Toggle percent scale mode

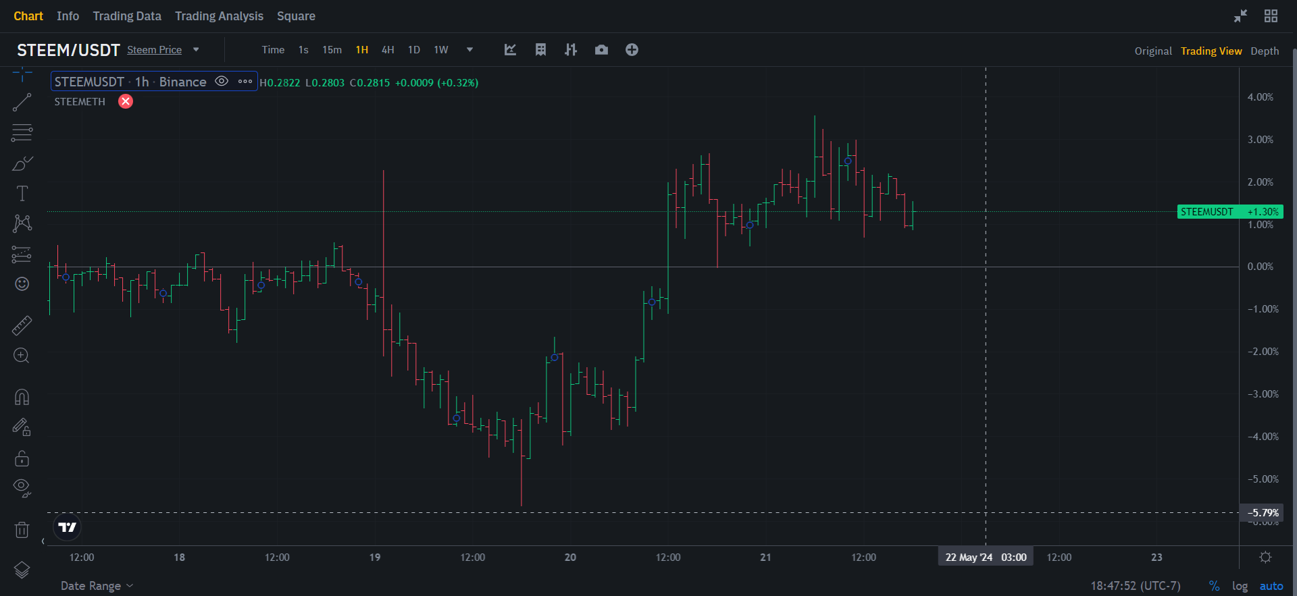(x=1214, y=586)
